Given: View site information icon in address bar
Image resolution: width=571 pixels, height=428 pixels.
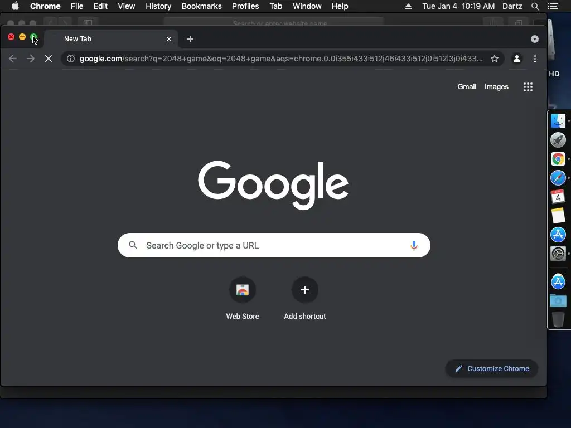Looking at the screenshot, I should click(71, 59).
